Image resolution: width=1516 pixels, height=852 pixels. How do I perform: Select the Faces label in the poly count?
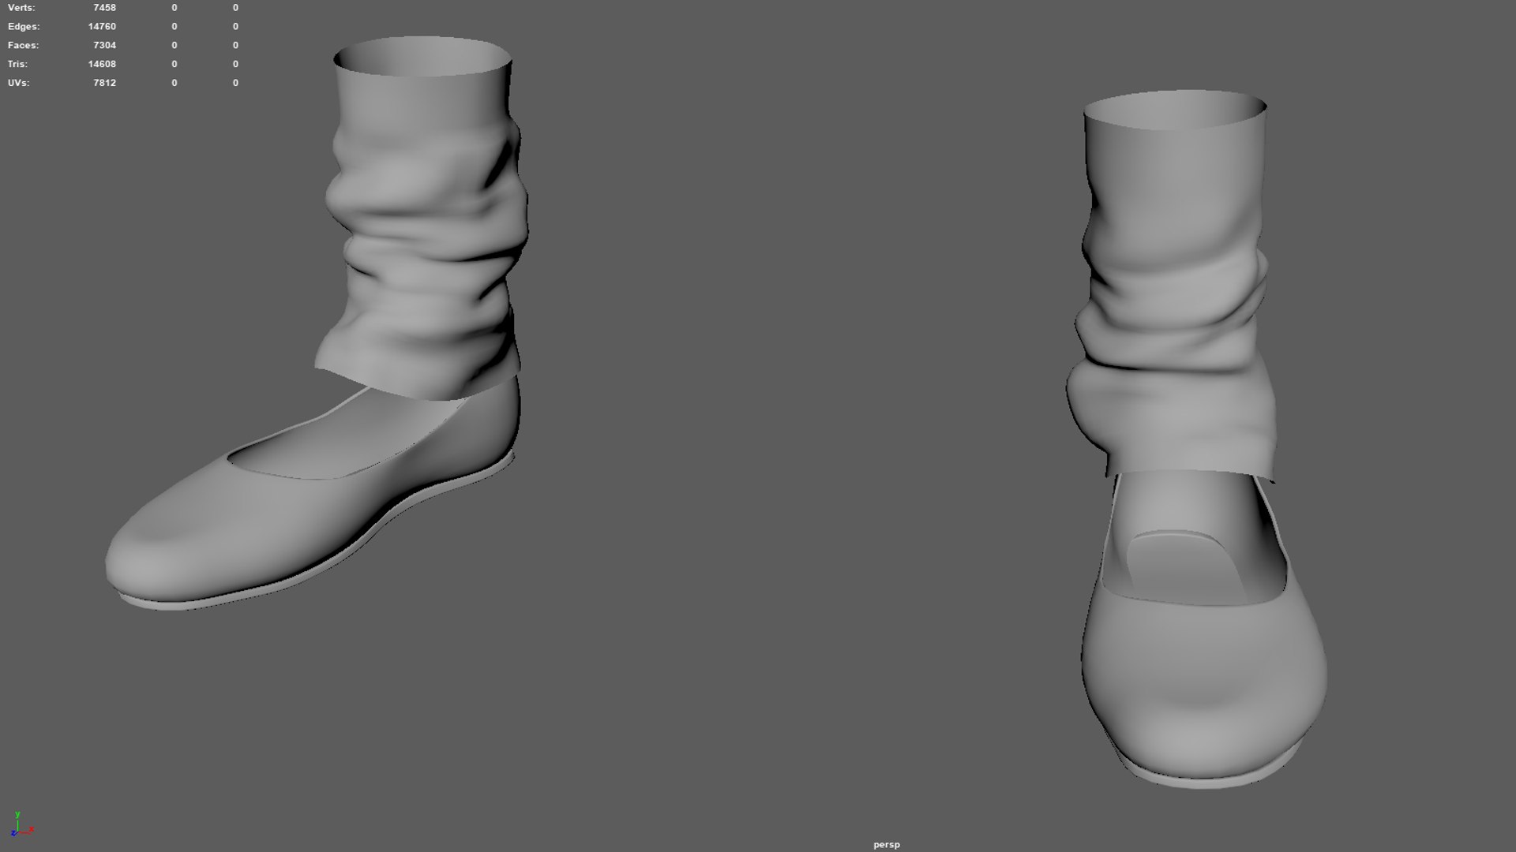tap(23, 45)
